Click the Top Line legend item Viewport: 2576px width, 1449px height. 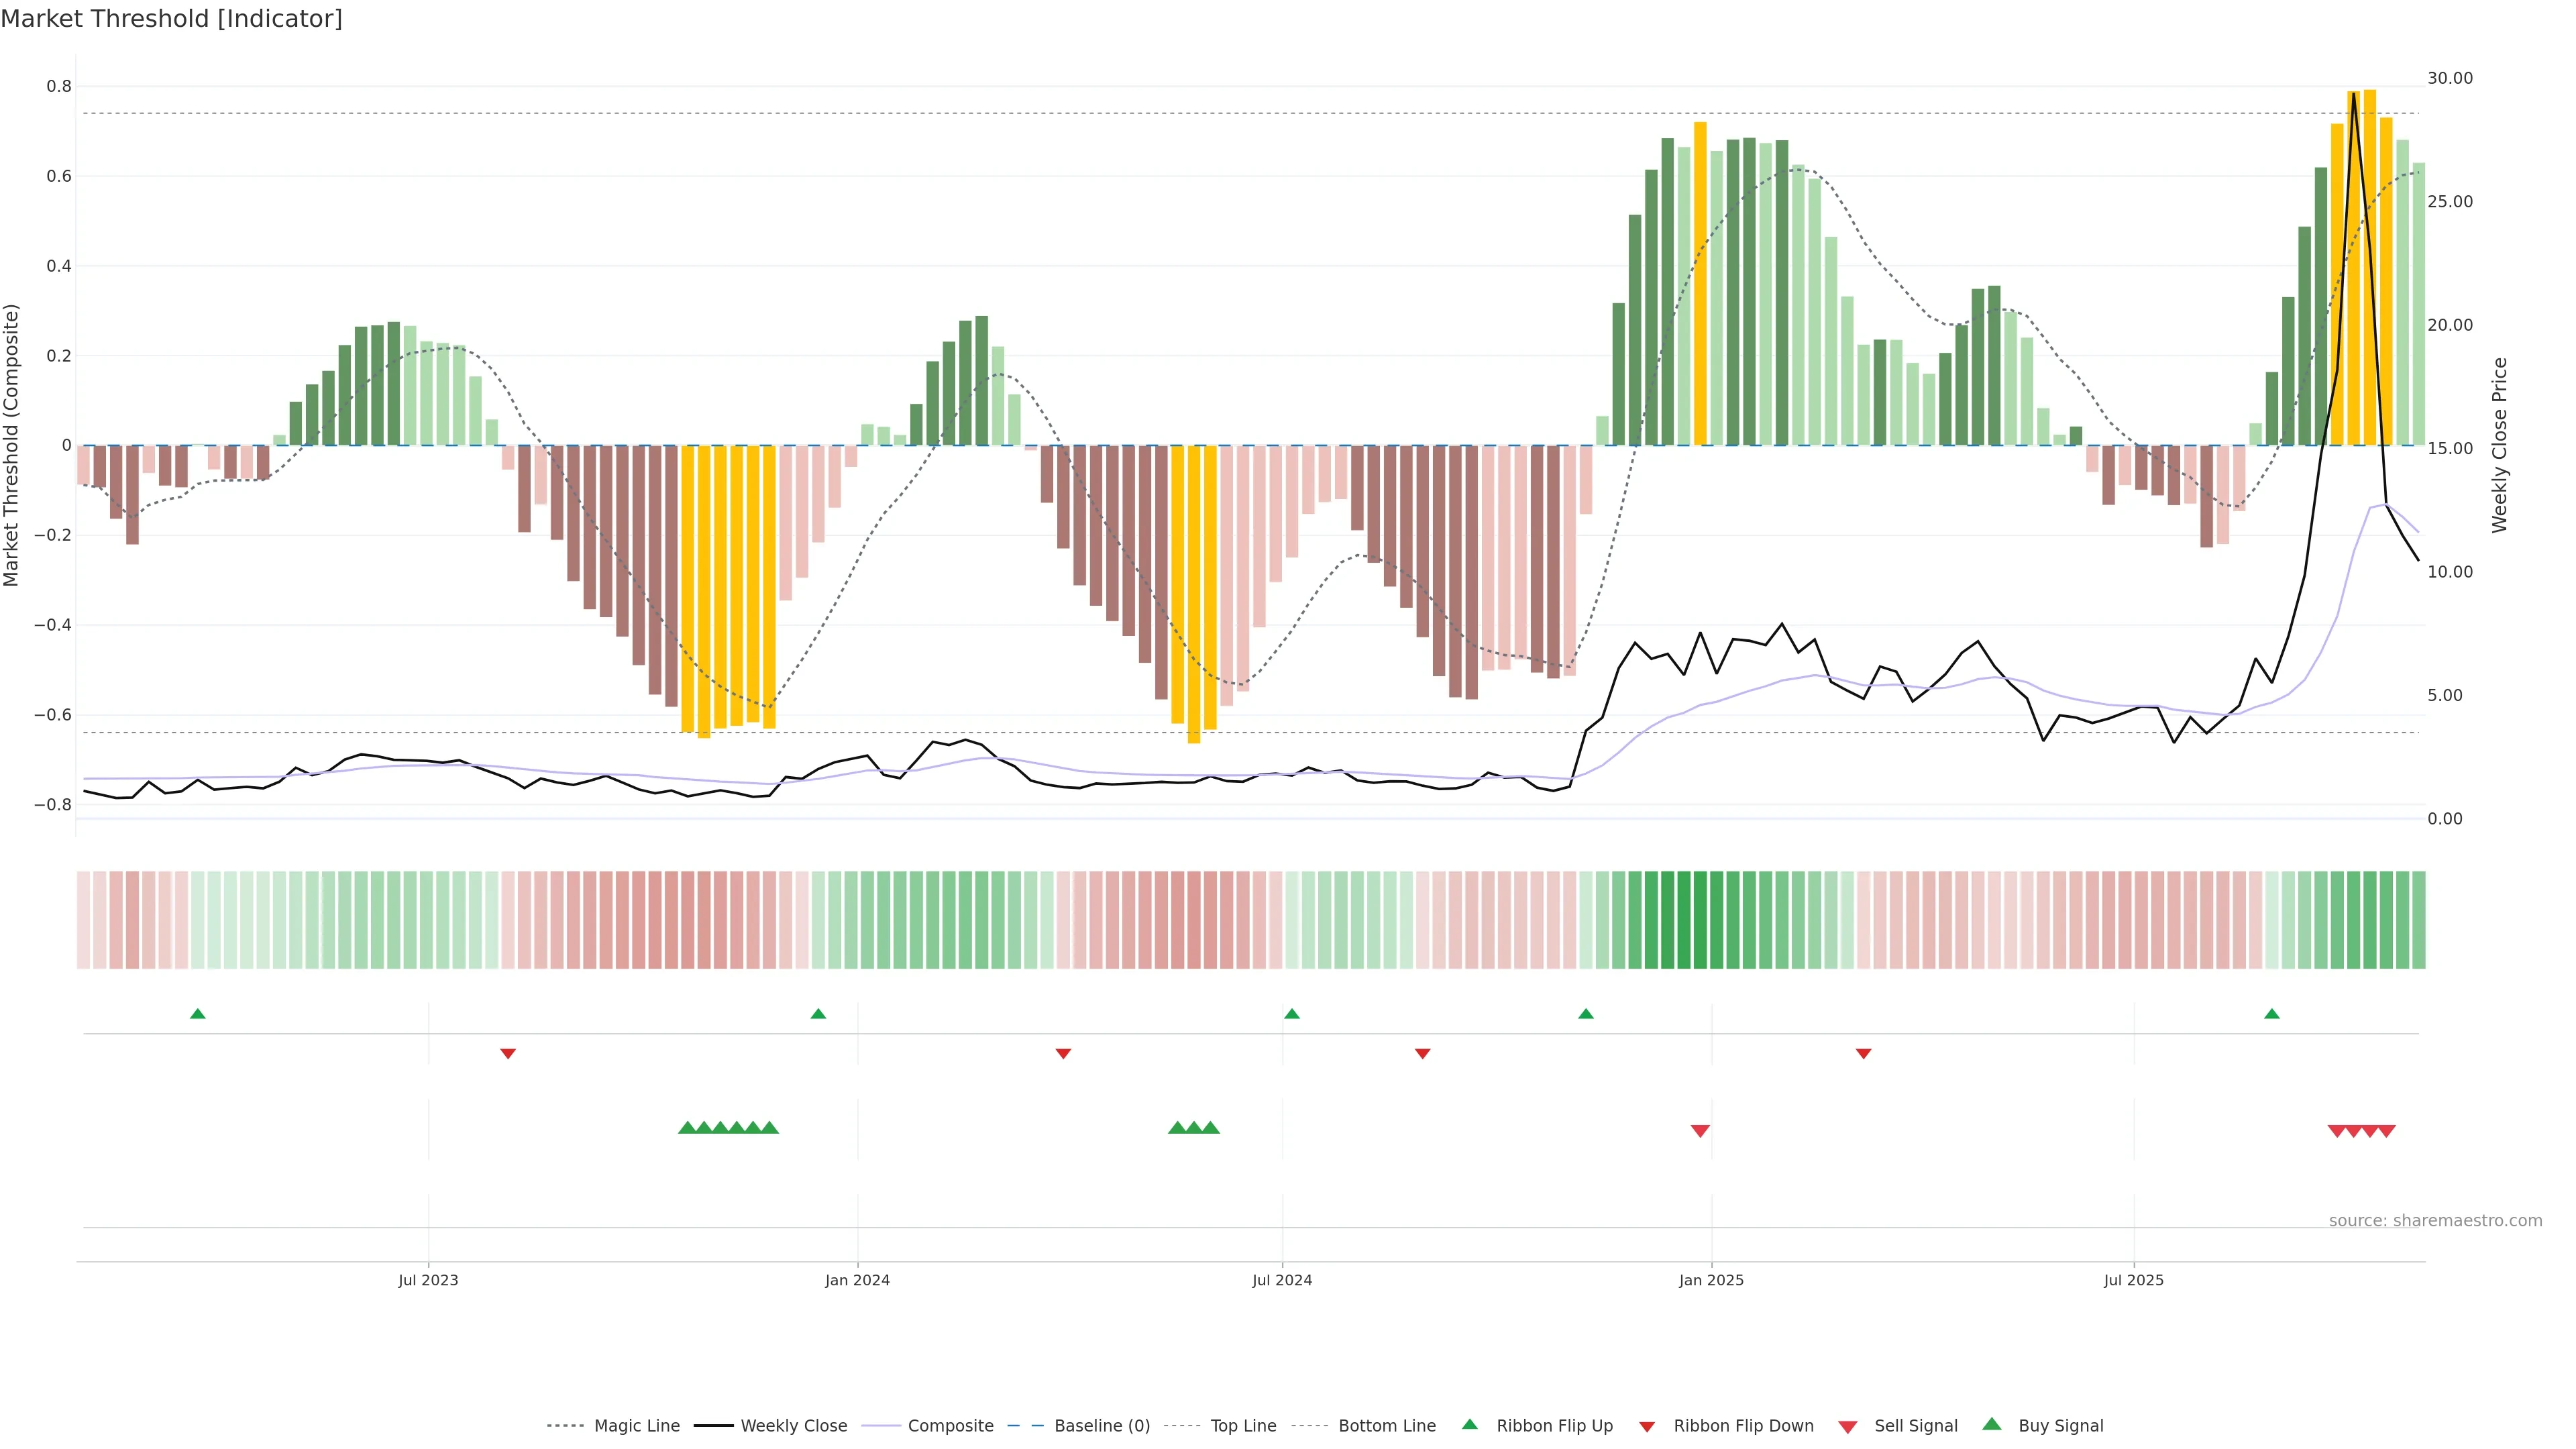click(1243, 1426)
